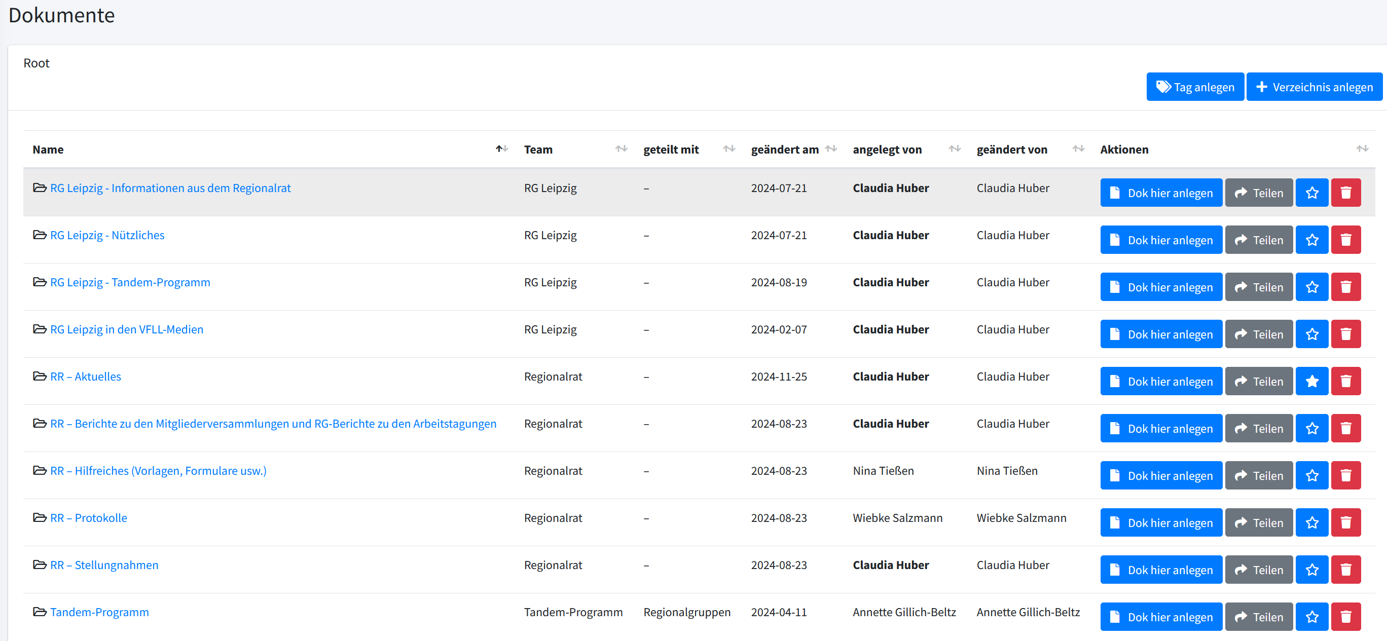
Task: Open folder icon next to RR – Stellungnahmen
Action: point(40,564)
